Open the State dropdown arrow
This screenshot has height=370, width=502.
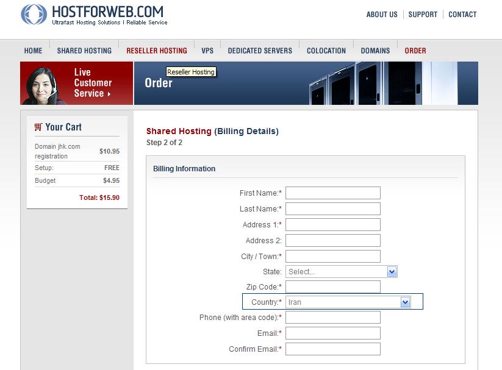point(392,272)
